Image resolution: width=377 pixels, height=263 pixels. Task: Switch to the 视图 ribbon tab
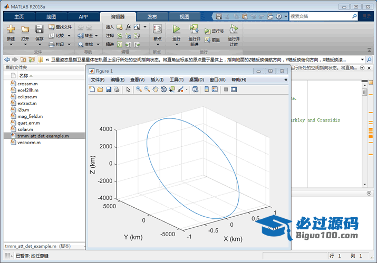(x=184, y=17)
